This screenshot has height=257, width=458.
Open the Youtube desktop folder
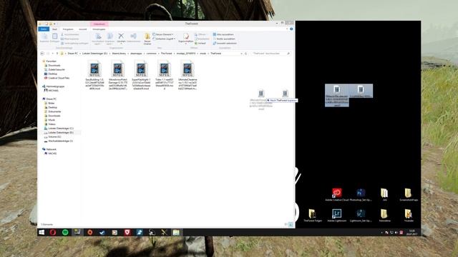pyautogui.click(x=409, y=216)
